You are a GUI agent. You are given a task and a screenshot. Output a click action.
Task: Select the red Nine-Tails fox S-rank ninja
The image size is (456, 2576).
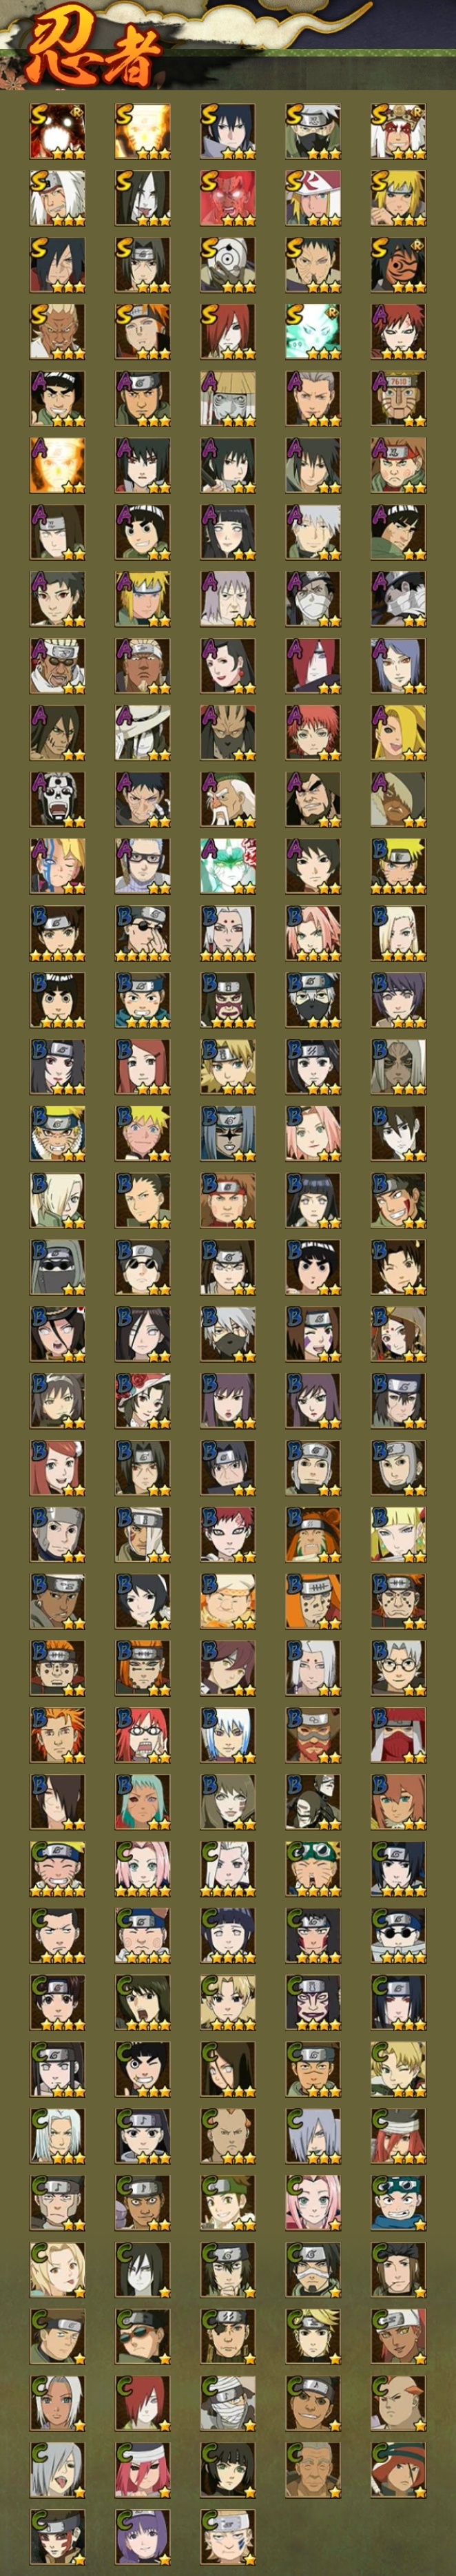point(57,131)
